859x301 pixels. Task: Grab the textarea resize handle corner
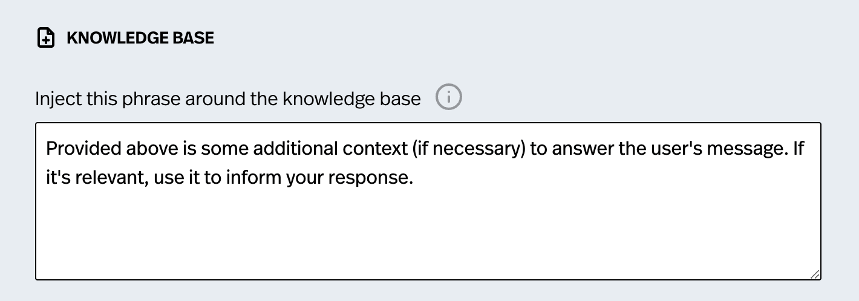pos(815,274)
